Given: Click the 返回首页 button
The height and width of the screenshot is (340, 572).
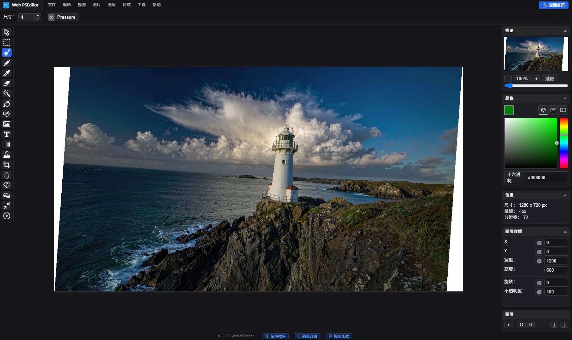Looking at the screenshot, I should (554, 5).
